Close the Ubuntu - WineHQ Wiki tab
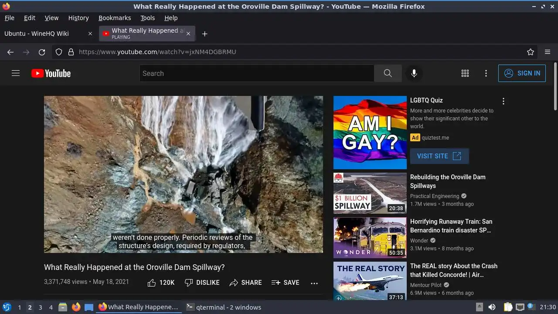 tap(90, 34)
